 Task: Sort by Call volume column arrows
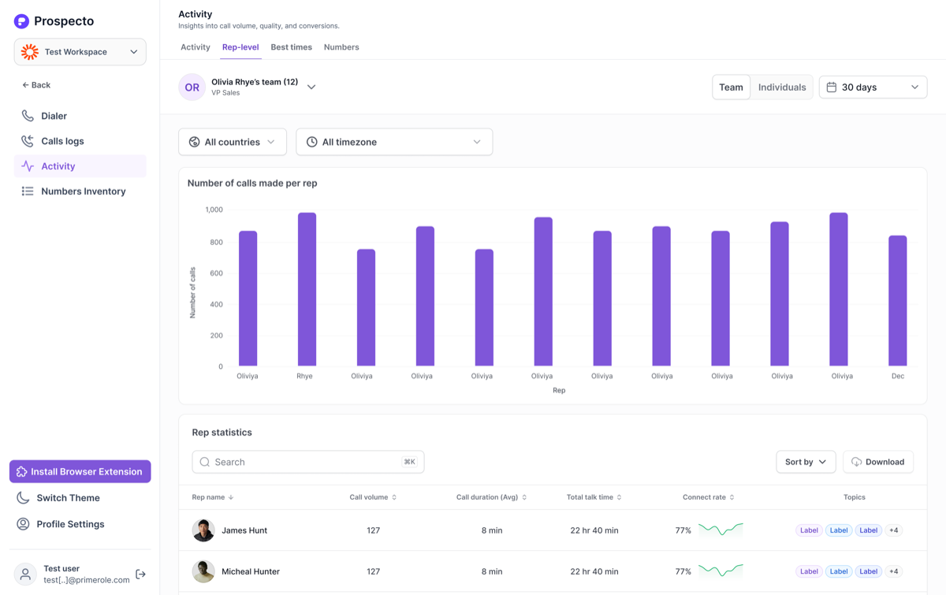click(x=394, y=497)
